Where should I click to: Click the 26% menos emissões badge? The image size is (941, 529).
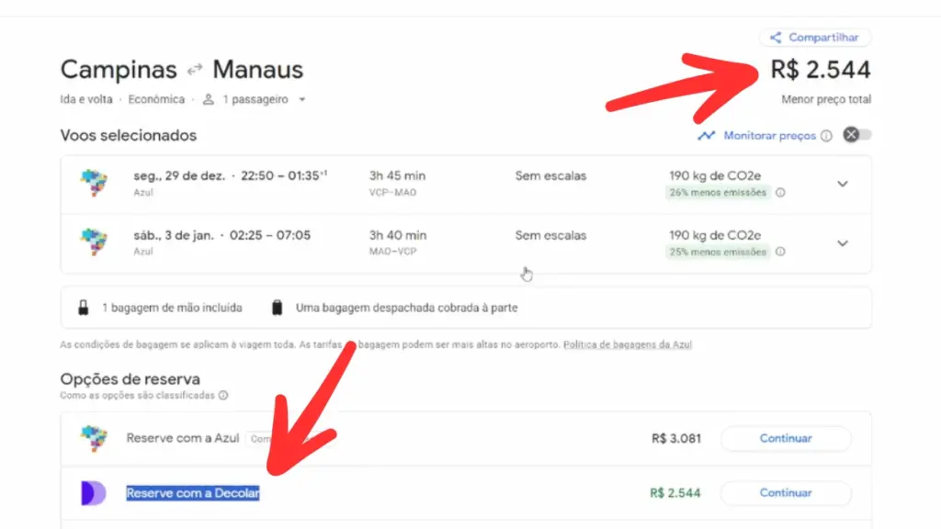[x=718, y=193]
